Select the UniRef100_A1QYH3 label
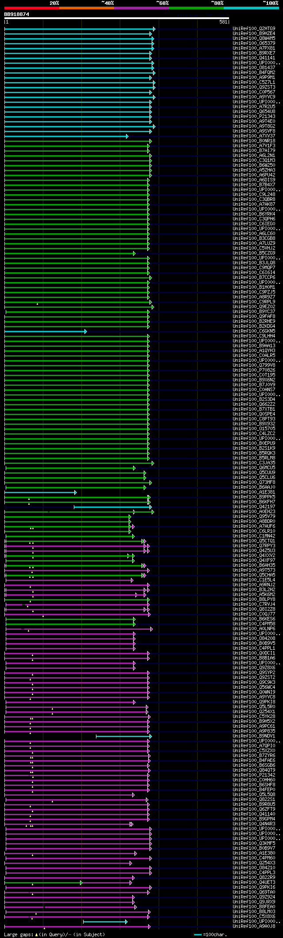 pos(254,350)
